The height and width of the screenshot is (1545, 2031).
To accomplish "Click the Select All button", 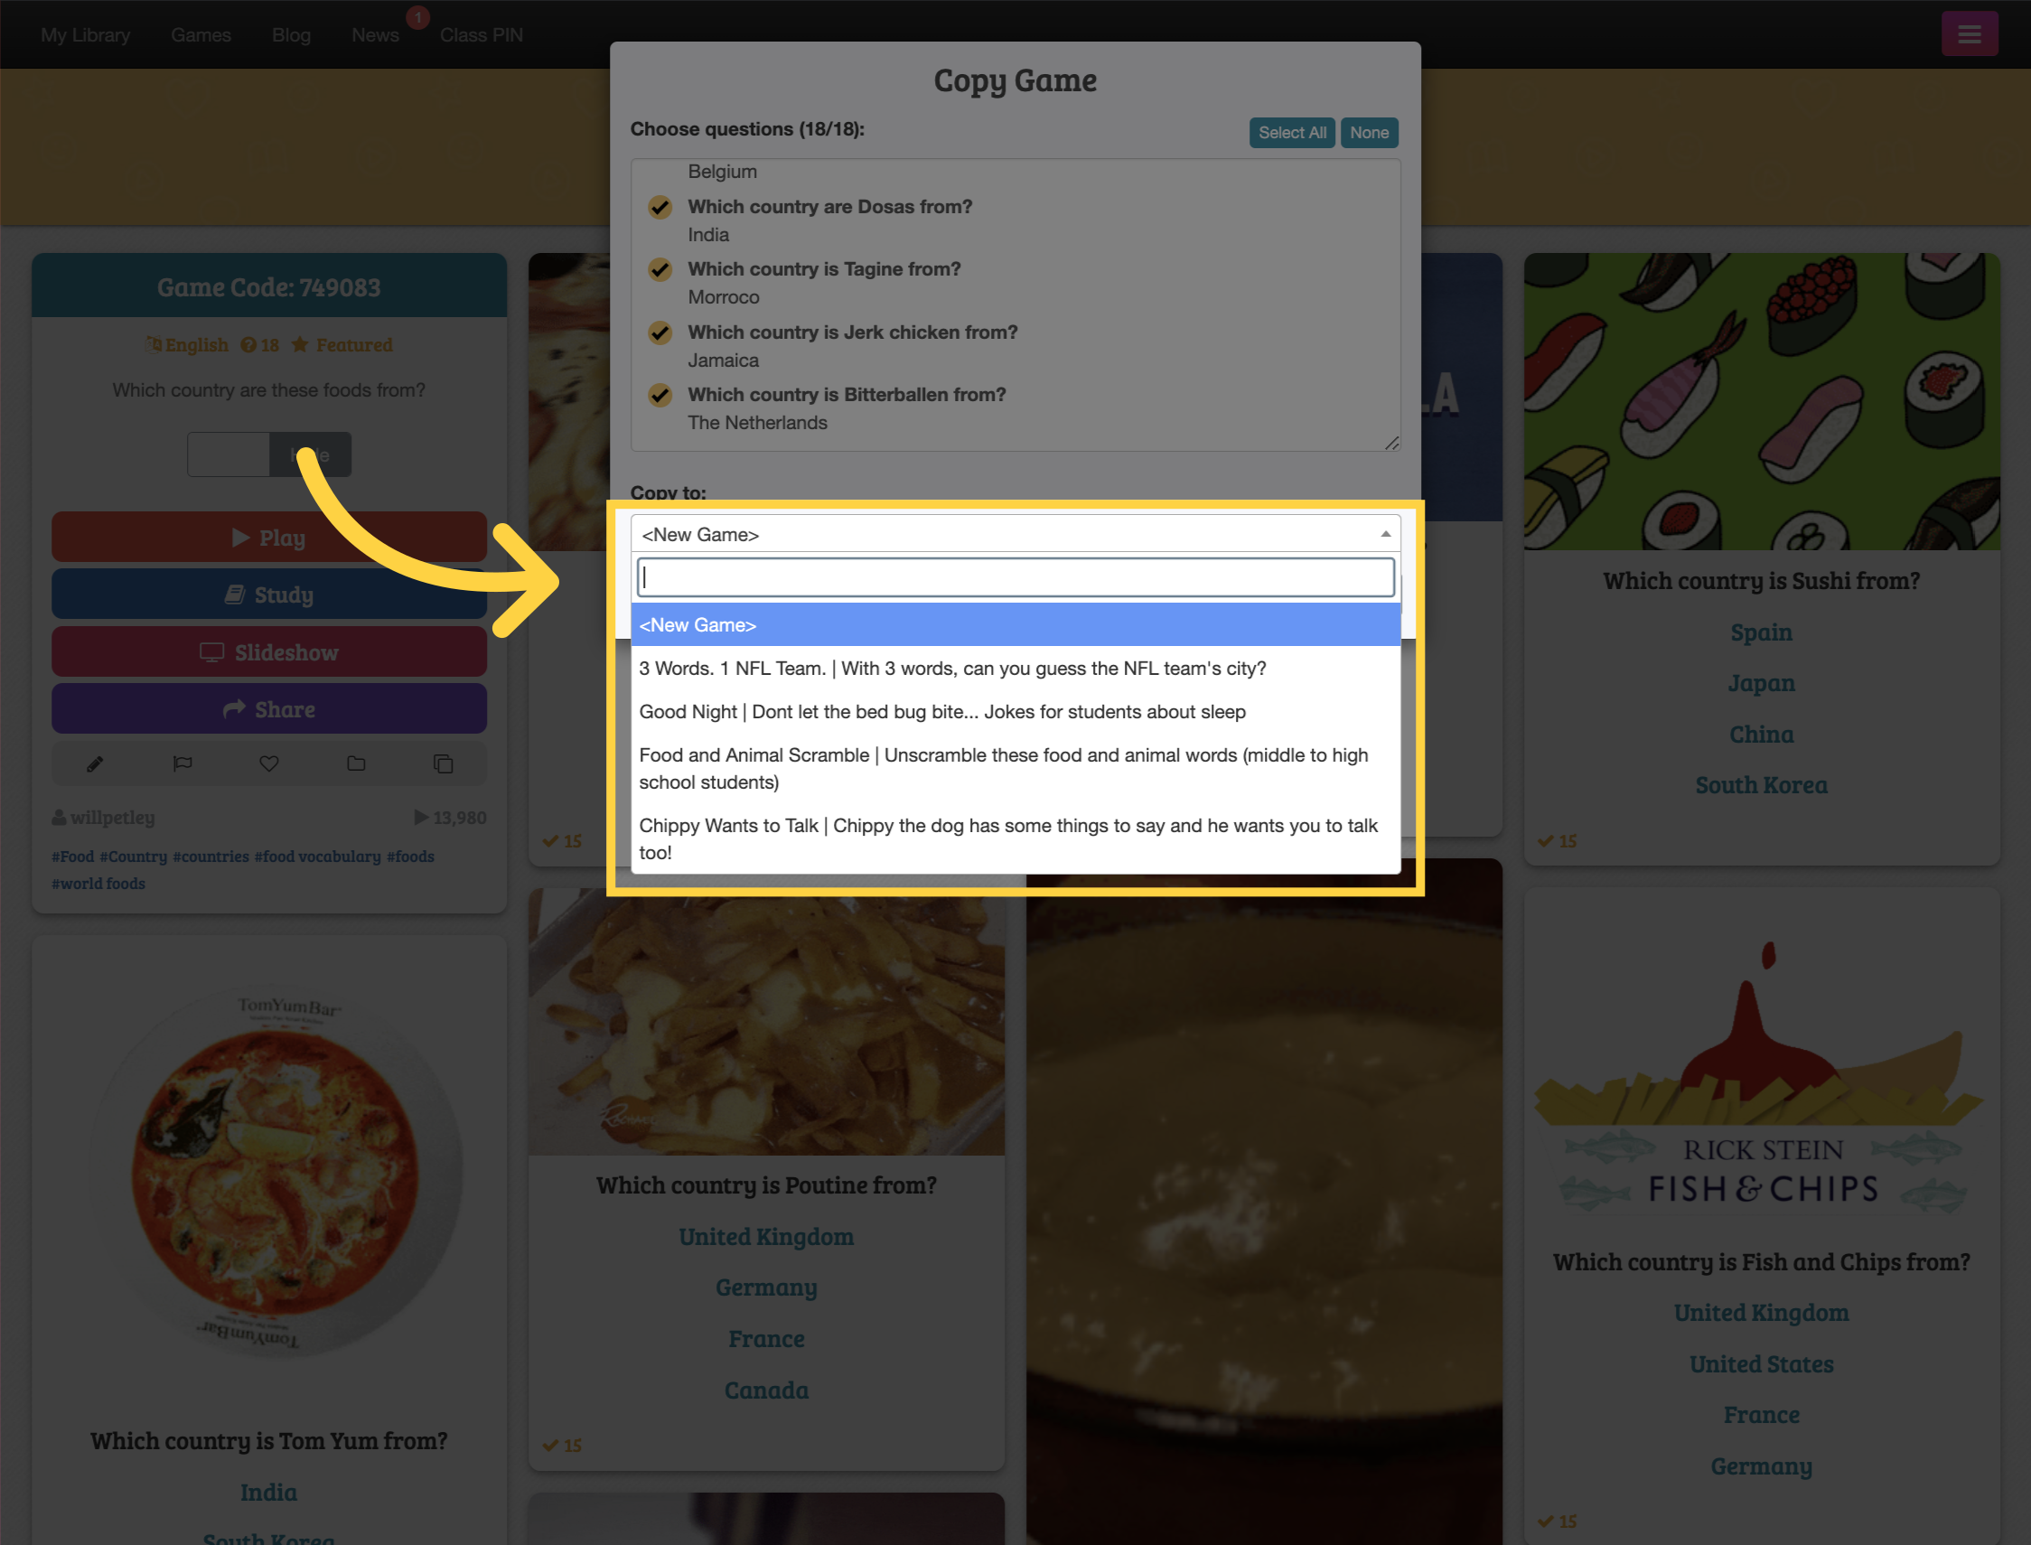I will pyautogui.click(x=1293, y=131).
